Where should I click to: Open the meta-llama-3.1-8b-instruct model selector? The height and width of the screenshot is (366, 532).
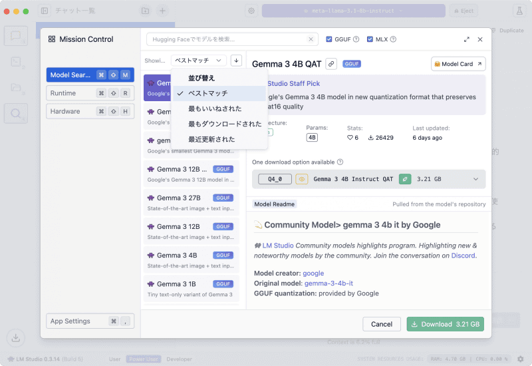pyautogui.click(x=353, y=11)
